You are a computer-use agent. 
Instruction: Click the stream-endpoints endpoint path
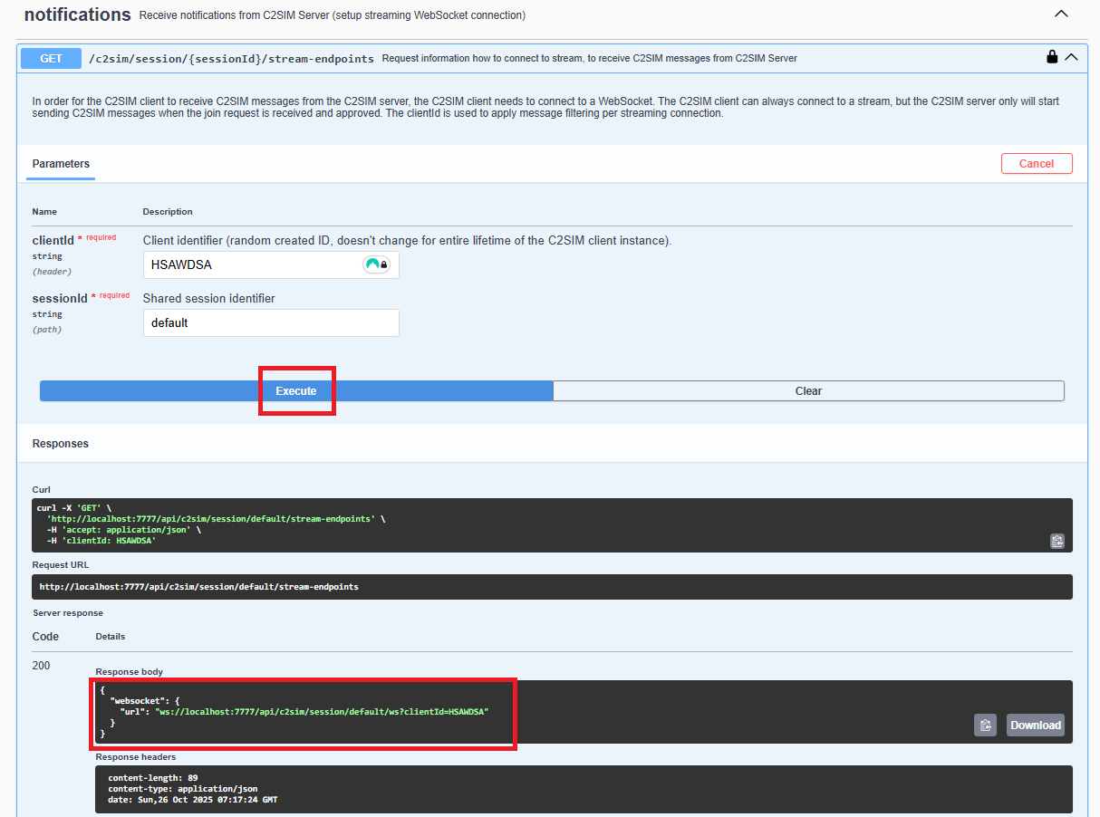click(231, 59)
